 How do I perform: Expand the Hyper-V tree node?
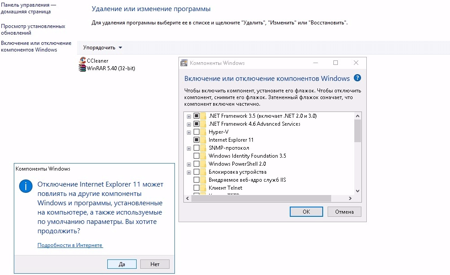[x=189, y=133]
